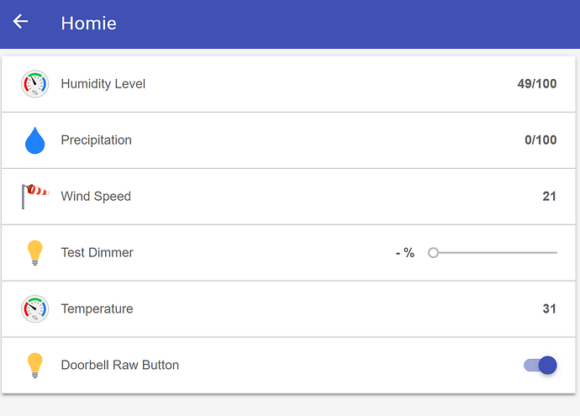Image resolution: width=580 pixels, height=416 pixels.
Task: Open the Humidity Level item label
Action: pos(103,84)
